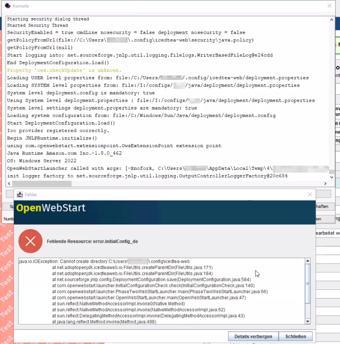Click the stack trace's scrollbar thumb
The image size is (340, 344).
pos(308,283)
